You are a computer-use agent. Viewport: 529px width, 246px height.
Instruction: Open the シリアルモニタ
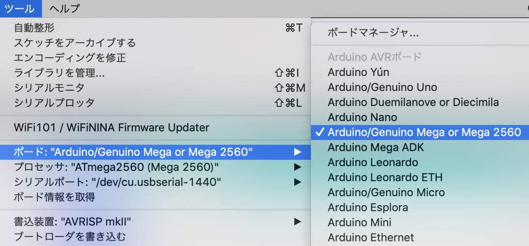(49, 88)
